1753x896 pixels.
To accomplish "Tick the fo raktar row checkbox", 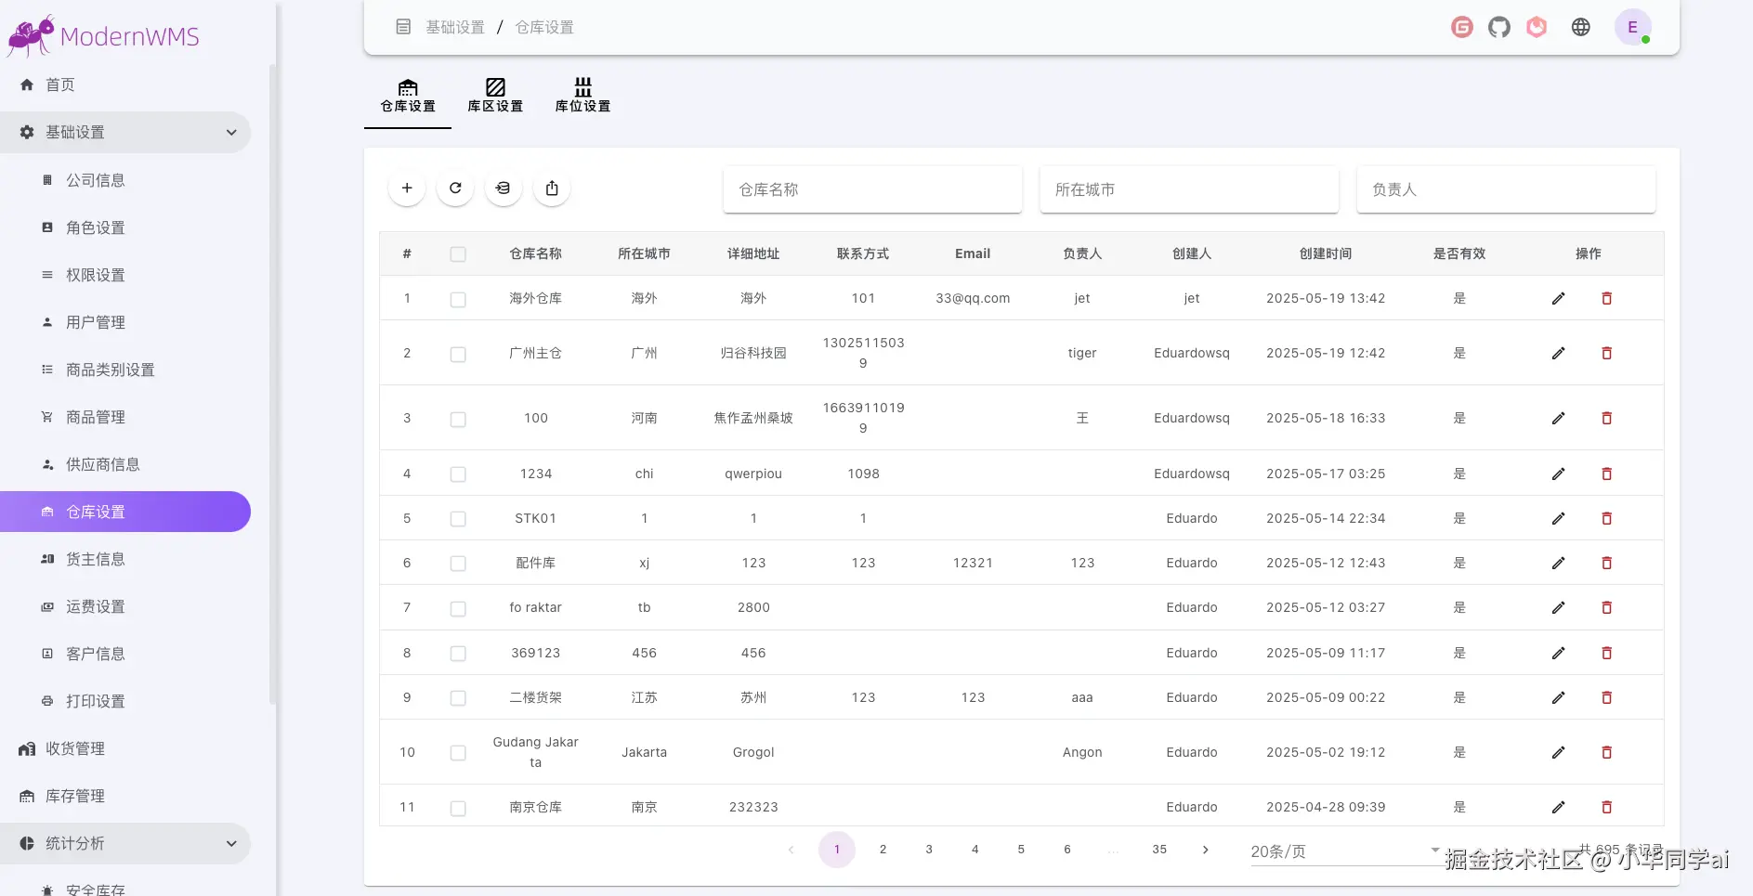I will 458,608.
